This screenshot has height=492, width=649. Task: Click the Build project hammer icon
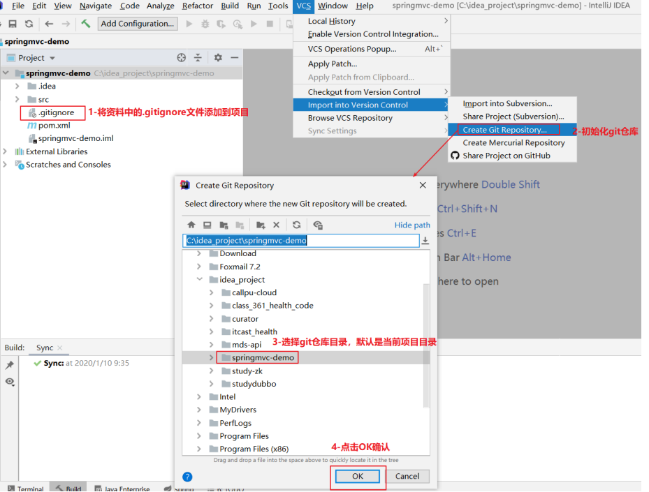pos(86,24)
